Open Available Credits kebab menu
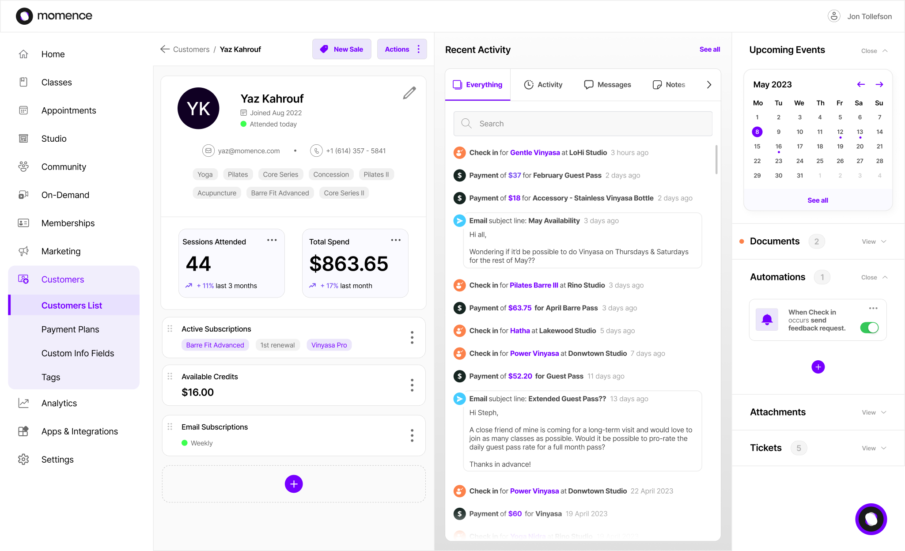The width and height of the screenshot is (905, 551). coord(412,385)
